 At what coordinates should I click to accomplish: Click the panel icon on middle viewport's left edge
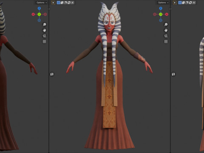point(52,74)
